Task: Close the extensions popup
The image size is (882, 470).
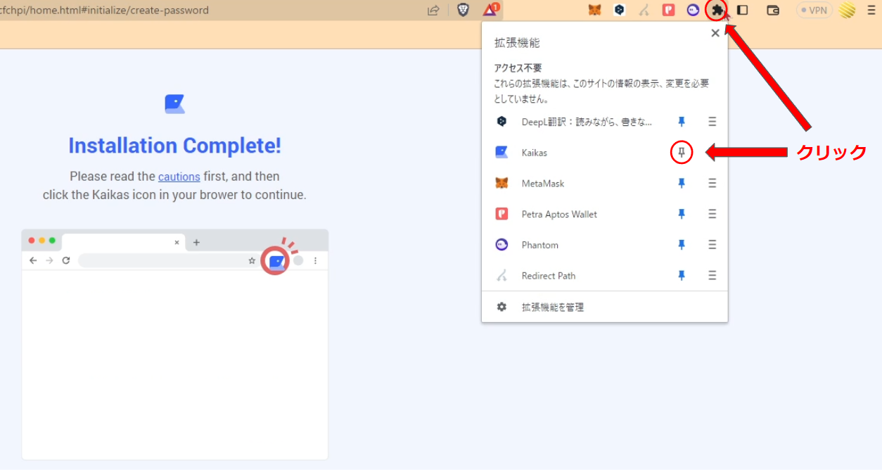Action: click(x=715, y=33)
